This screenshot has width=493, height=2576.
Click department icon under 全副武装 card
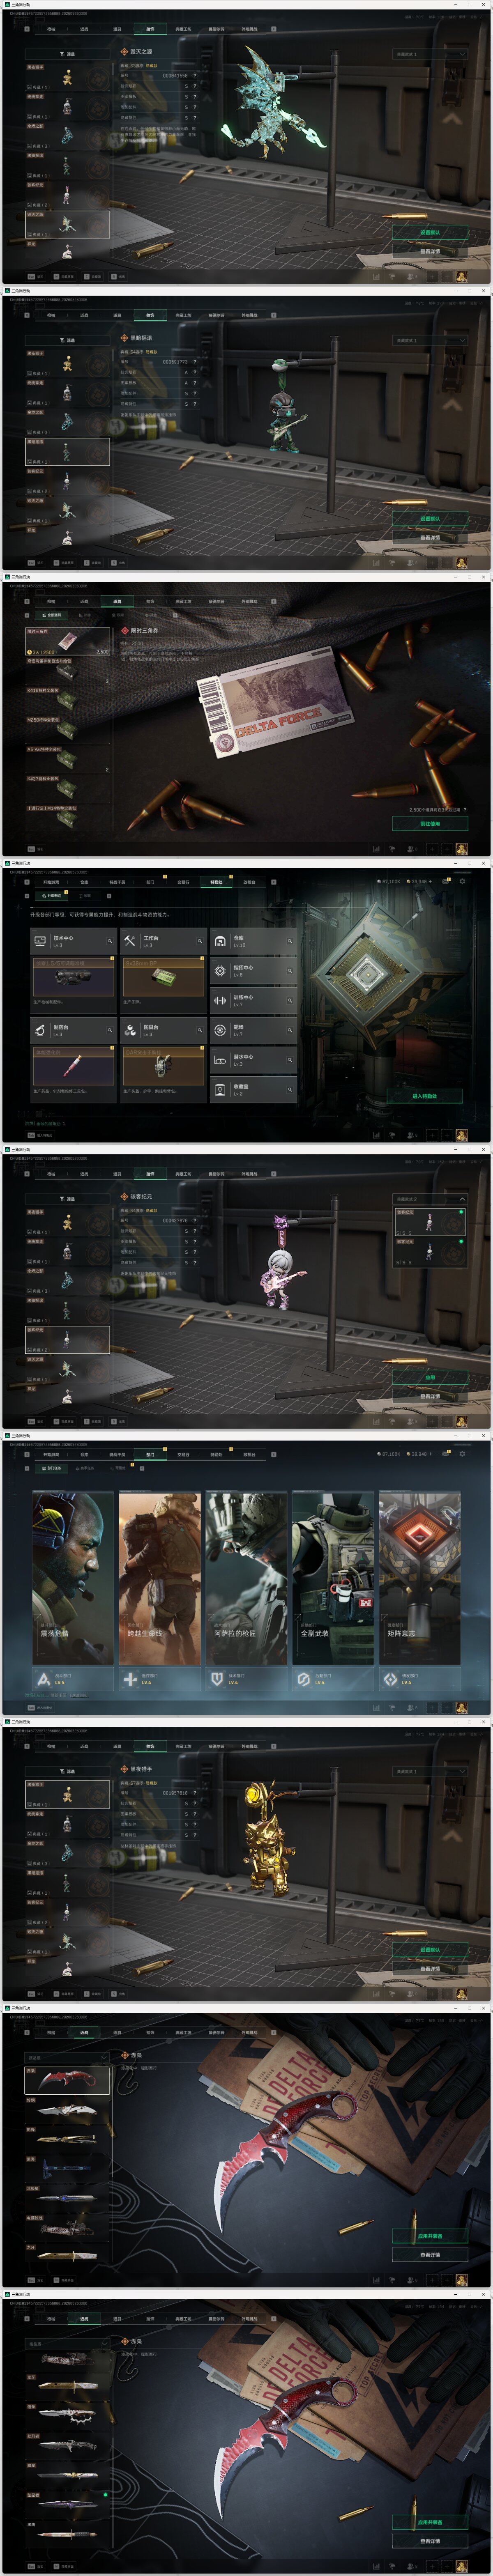(x=303, y=1679)
